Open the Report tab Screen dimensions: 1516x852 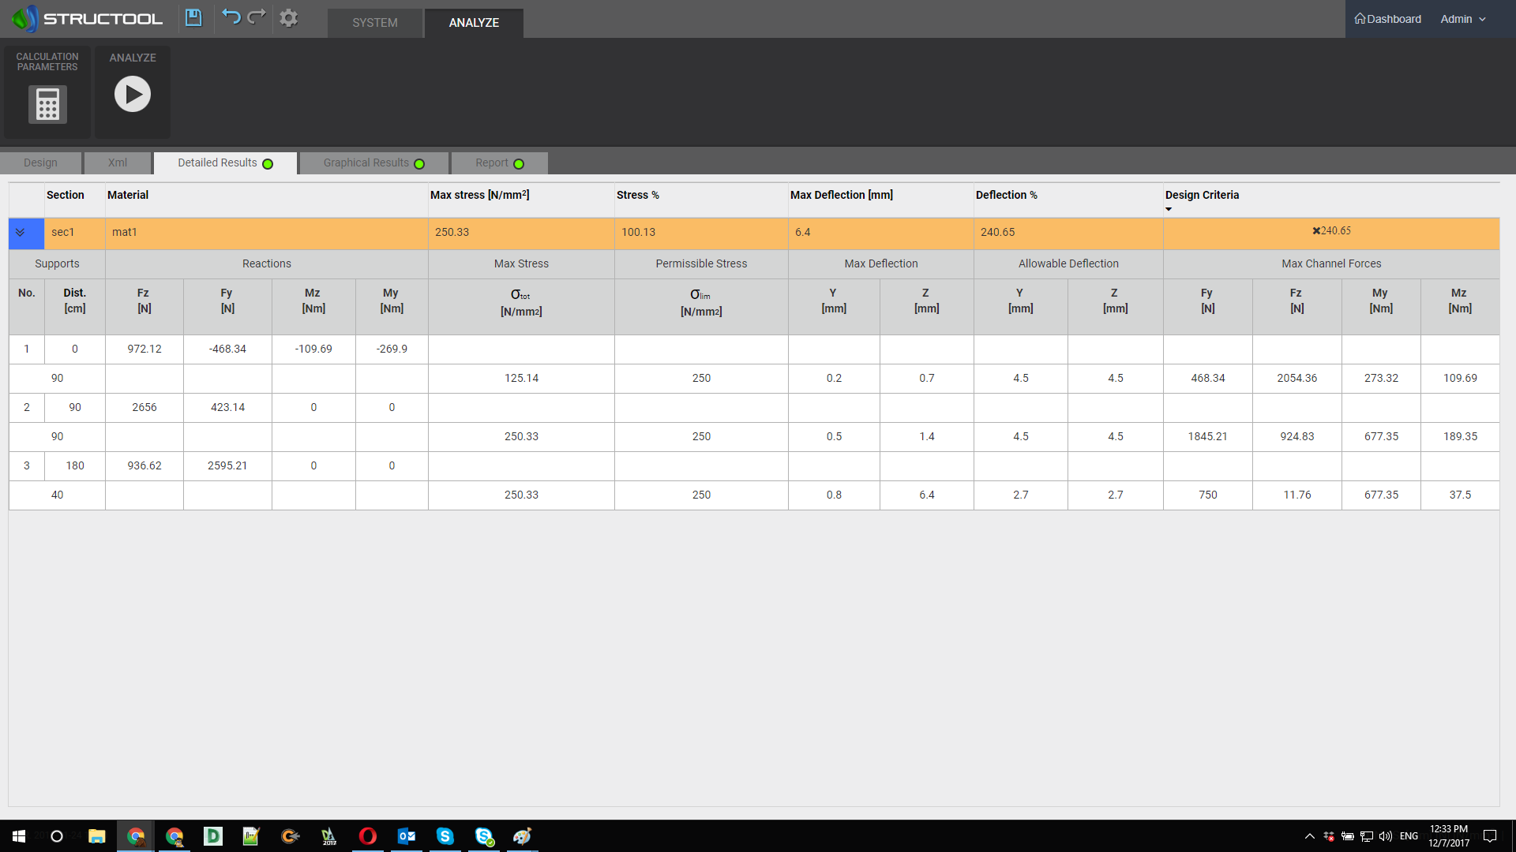click(x=500, y=163)
